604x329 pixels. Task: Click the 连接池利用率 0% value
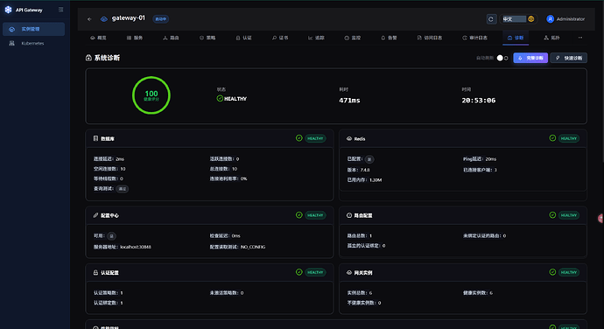click(x=244, y=178)
